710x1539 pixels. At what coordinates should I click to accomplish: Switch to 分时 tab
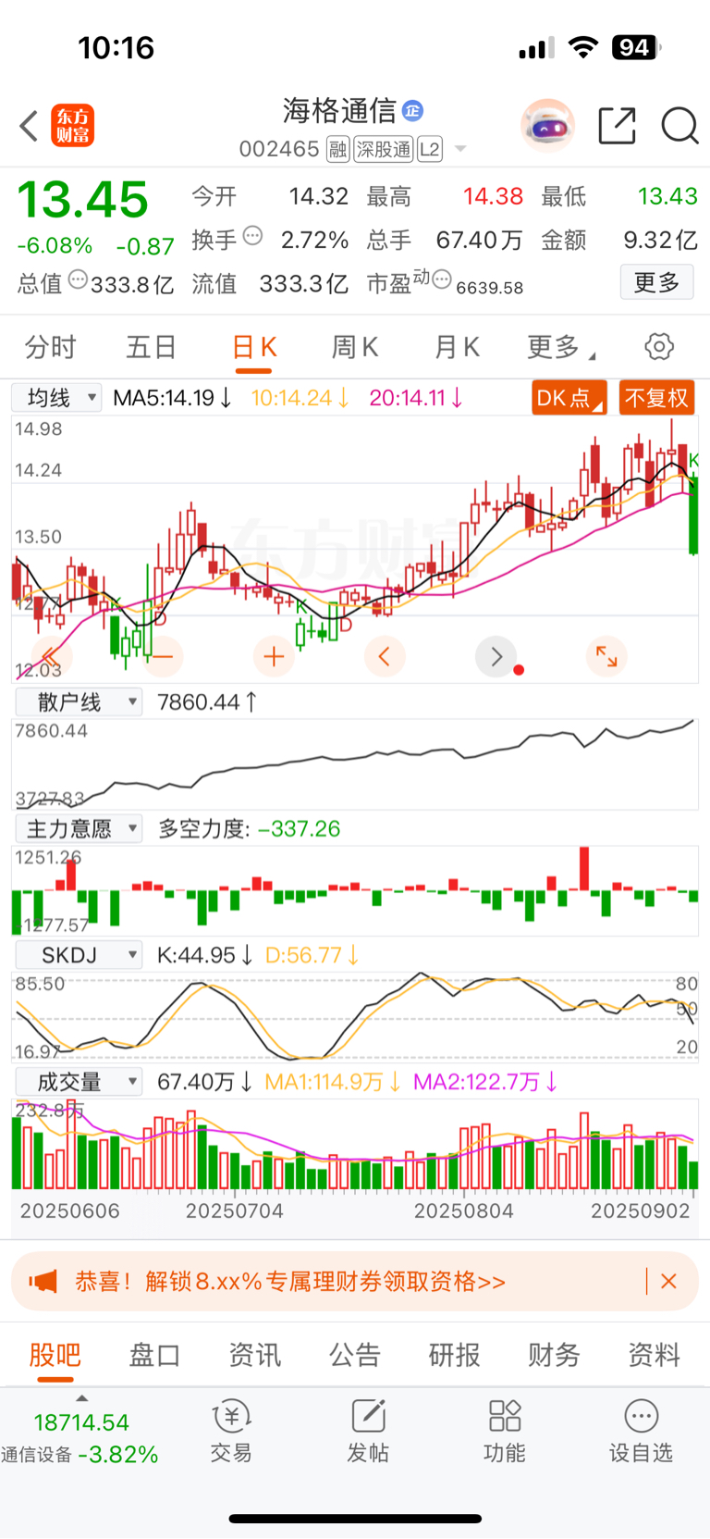(50, 347)
